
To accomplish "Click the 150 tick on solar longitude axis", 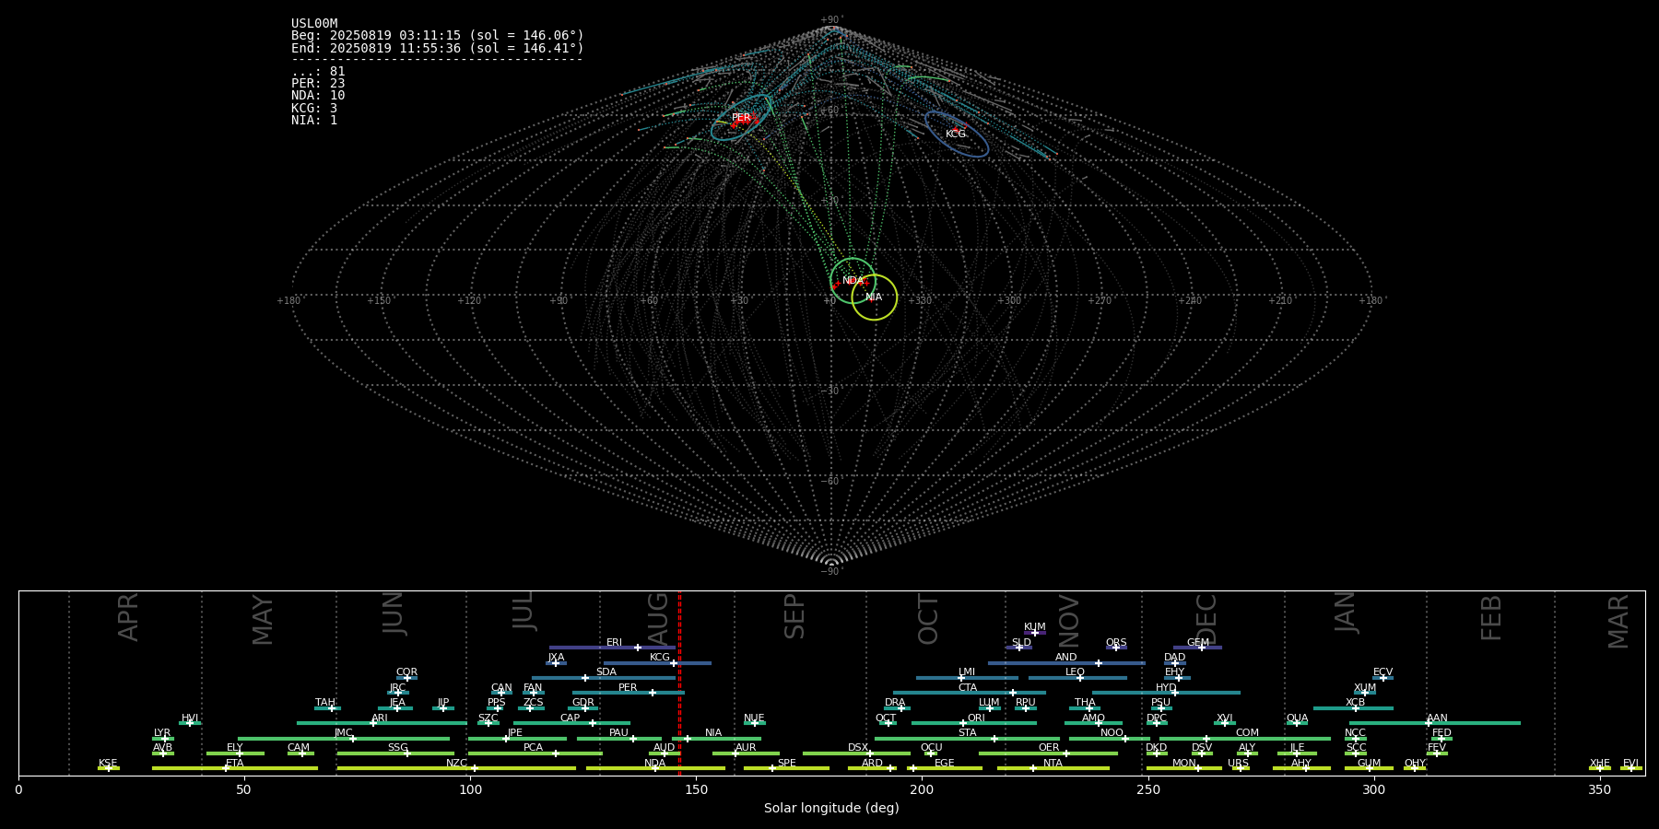I will coord(696,789).
